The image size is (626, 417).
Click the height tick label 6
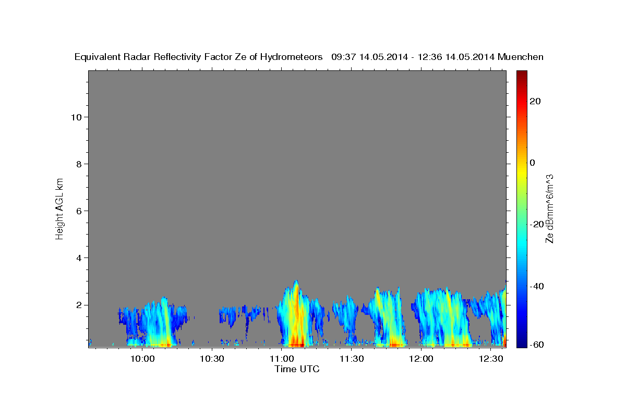(x=78, y=211)
